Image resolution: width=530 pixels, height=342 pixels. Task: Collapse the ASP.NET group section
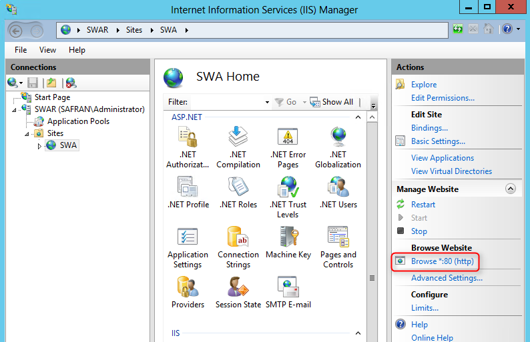click(x=358, y=117)
